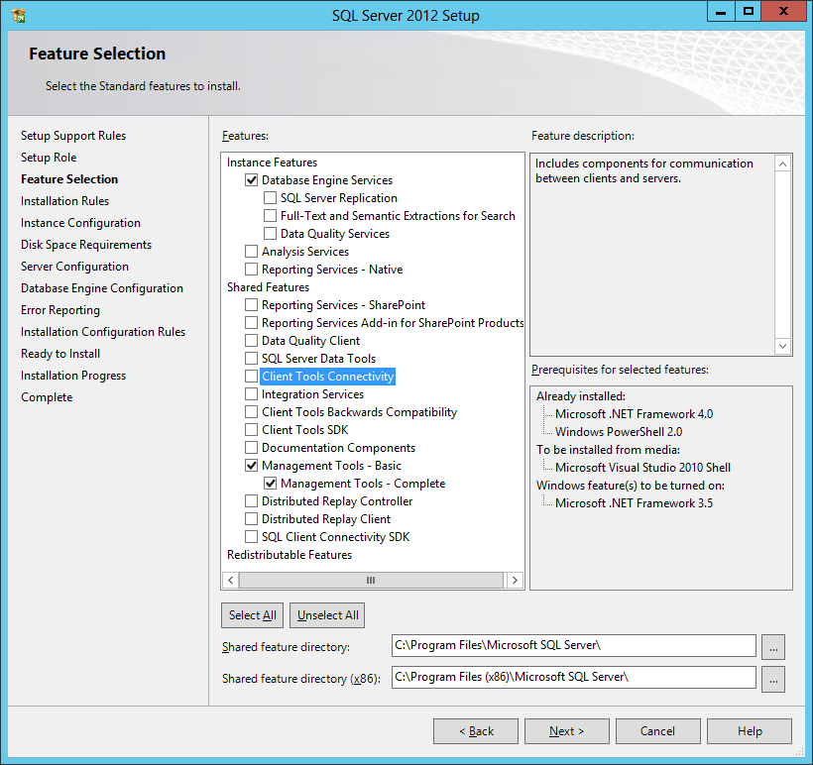Check Analysis Services
Image resolution: width=813 pixels, height=765 pixels.
point(252,251)
